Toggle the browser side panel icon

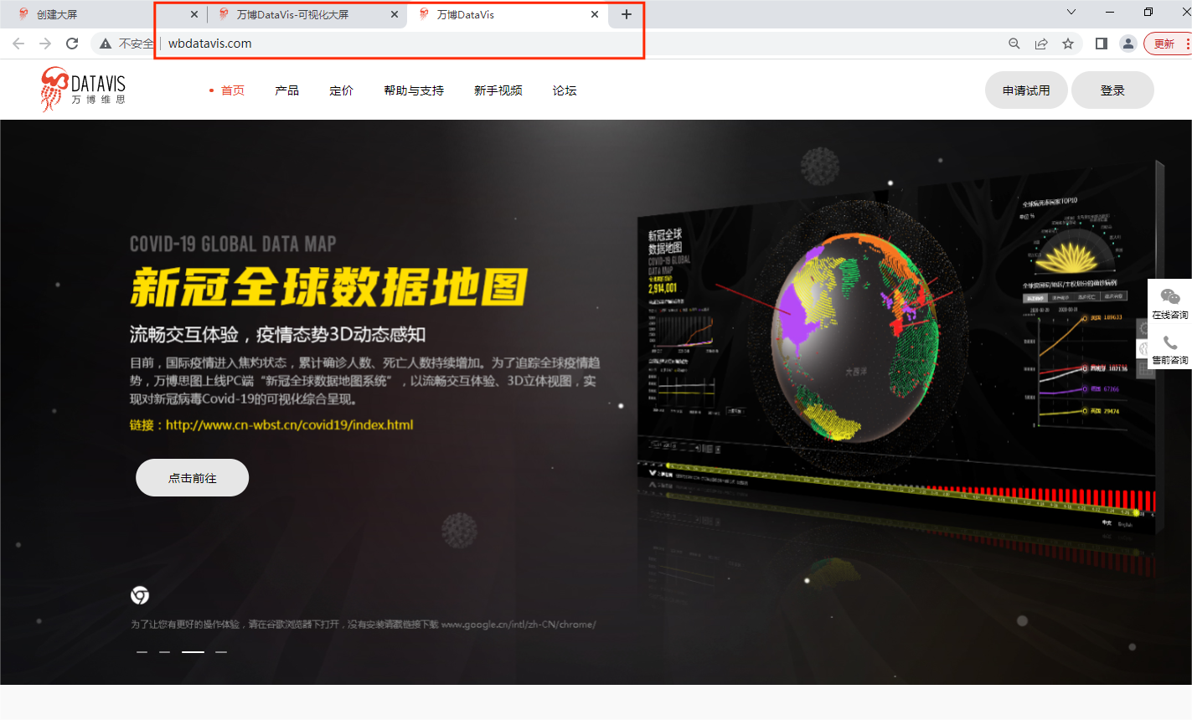point(1102,44)
